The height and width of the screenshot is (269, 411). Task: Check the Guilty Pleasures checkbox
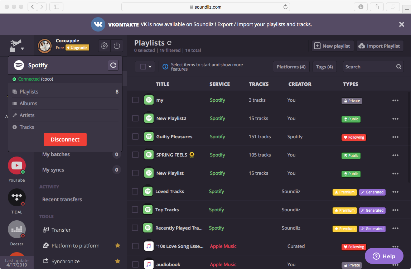[x=135, y=136]
